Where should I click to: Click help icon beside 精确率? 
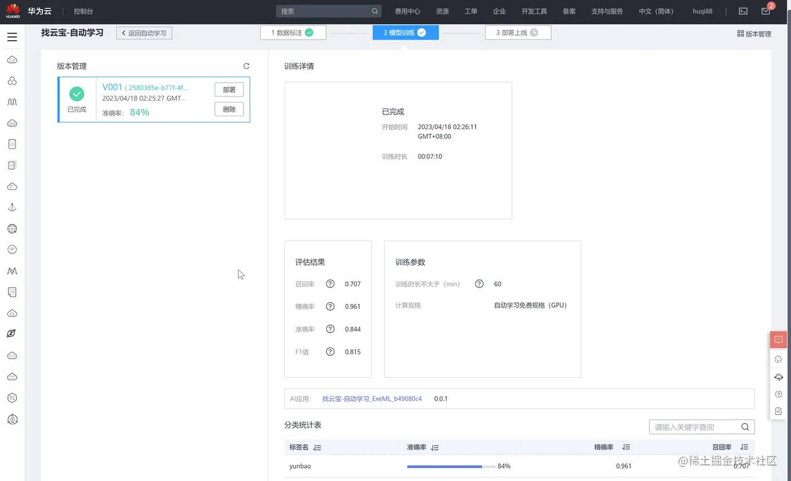point(330,307)
